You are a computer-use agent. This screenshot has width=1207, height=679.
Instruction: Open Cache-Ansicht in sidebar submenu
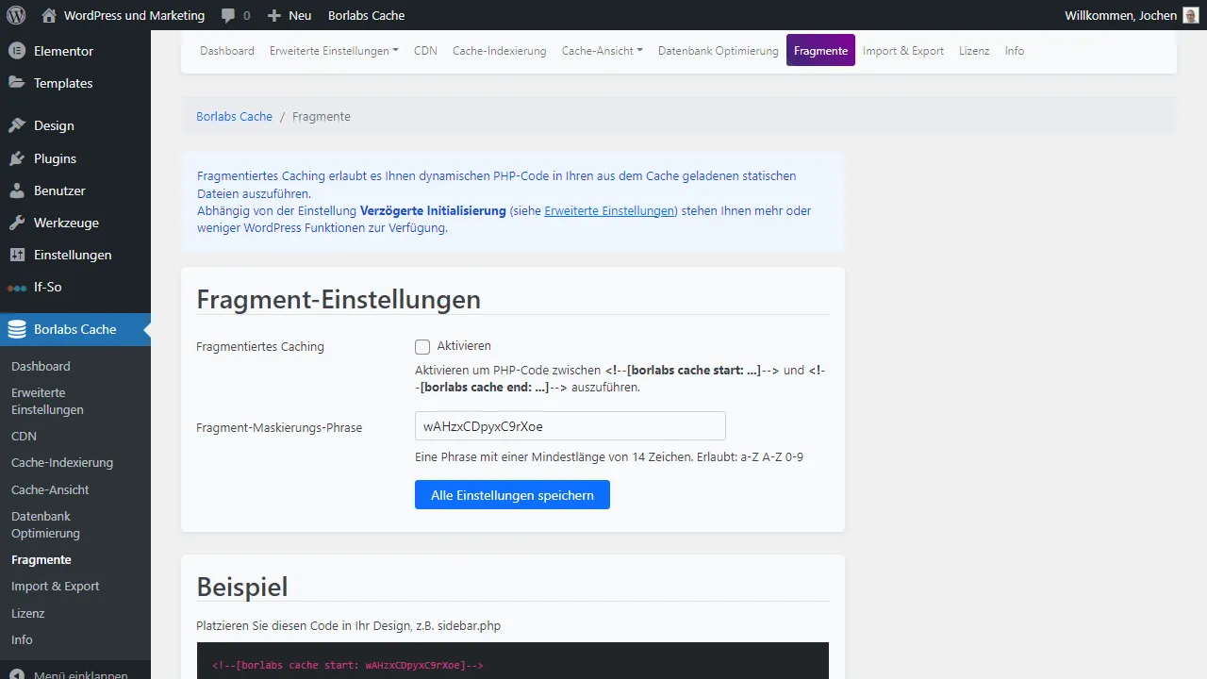click(50, 489)
